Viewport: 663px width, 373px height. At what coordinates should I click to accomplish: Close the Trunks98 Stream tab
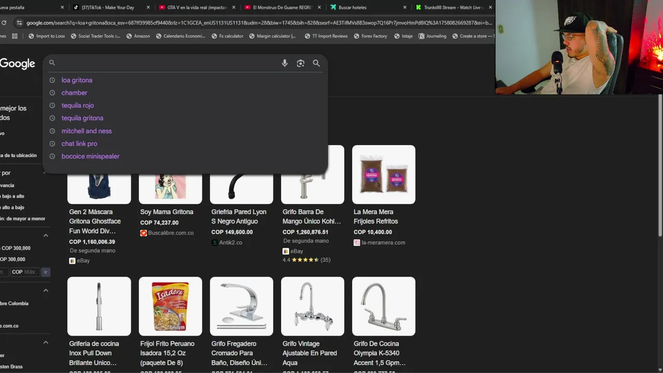click(x=490, y=7)
